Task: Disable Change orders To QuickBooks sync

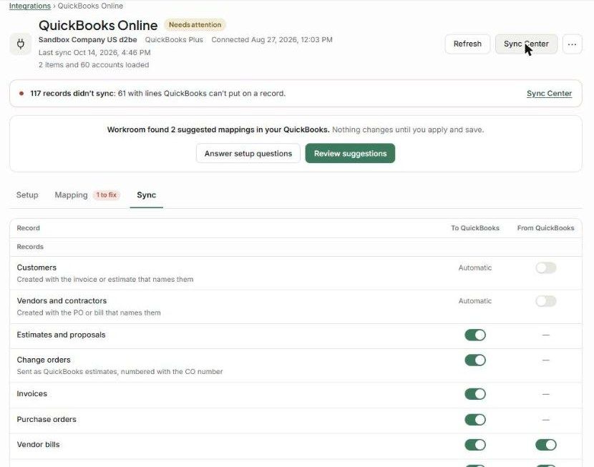Action: point(475,360)
